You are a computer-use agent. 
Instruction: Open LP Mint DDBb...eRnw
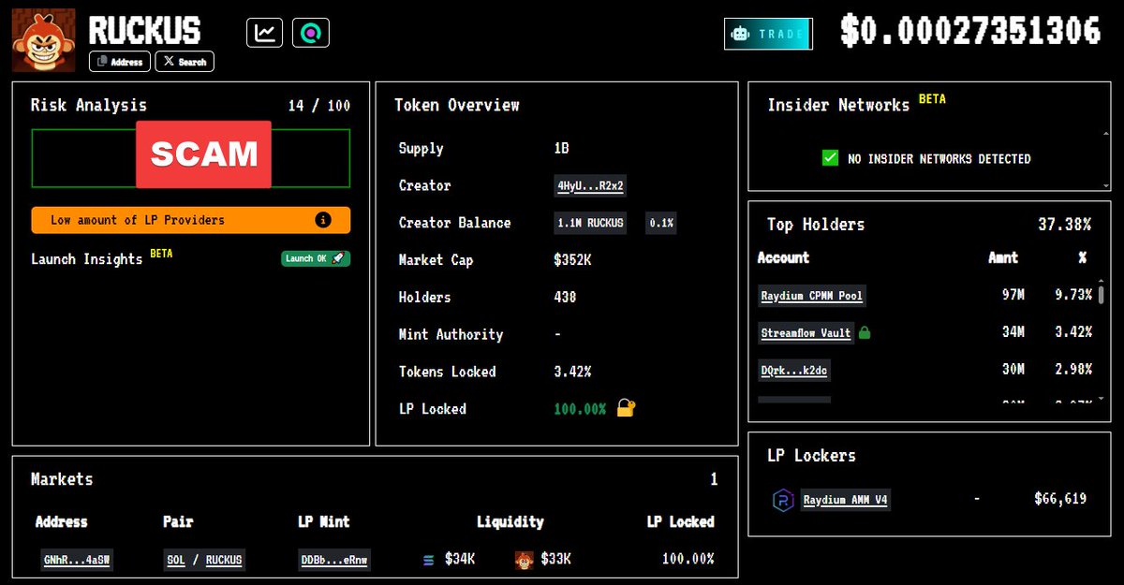point(334,560)
